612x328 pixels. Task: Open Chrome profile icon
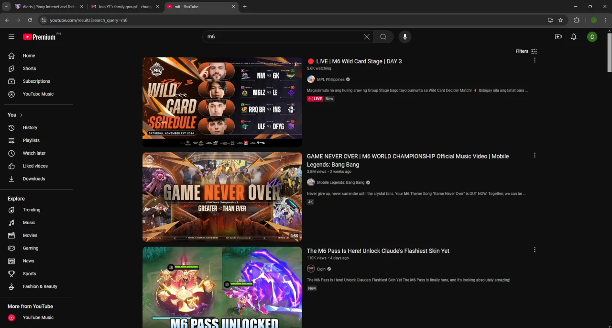pyautogui.click(x=593, y=20)
